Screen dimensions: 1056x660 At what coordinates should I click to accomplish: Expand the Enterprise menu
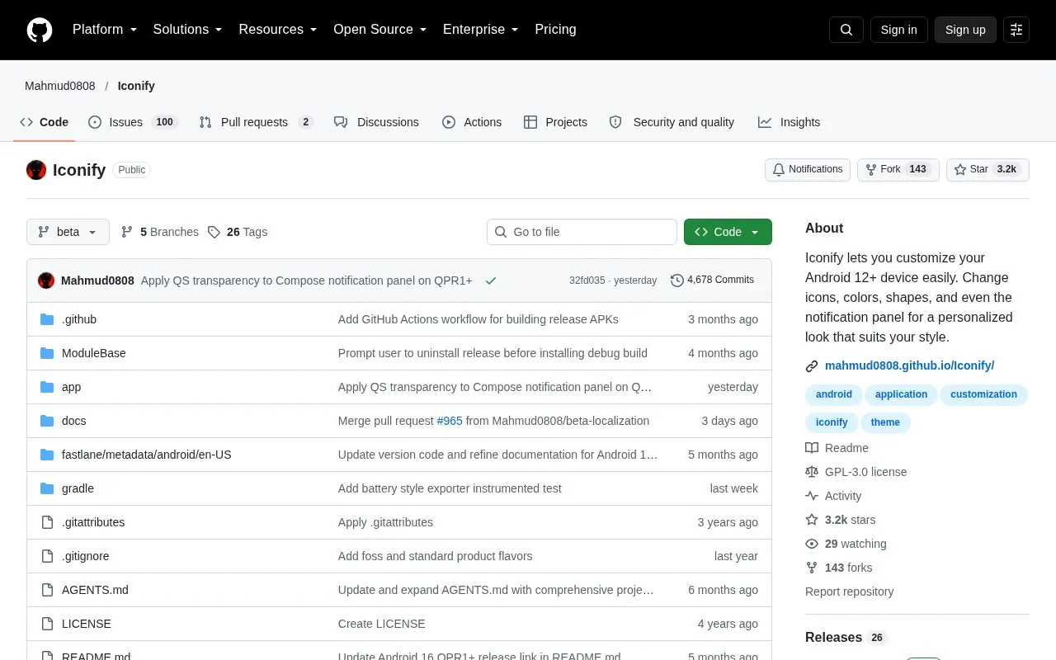click(481, 30)
